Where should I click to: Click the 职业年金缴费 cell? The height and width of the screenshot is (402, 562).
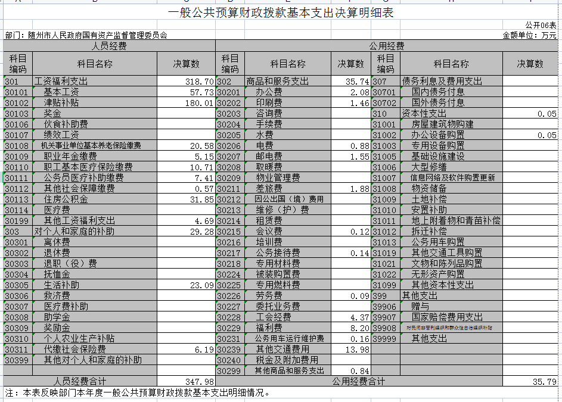click(95, 156)
